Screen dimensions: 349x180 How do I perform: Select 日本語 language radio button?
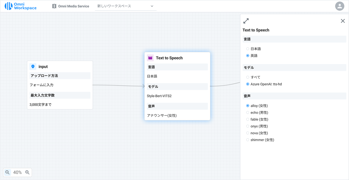click(248, 49)
